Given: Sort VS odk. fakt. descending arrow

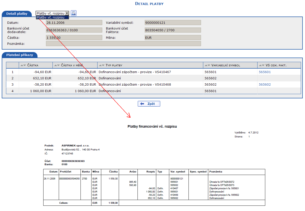Looking at the screenshot, I should click(263, 65).
